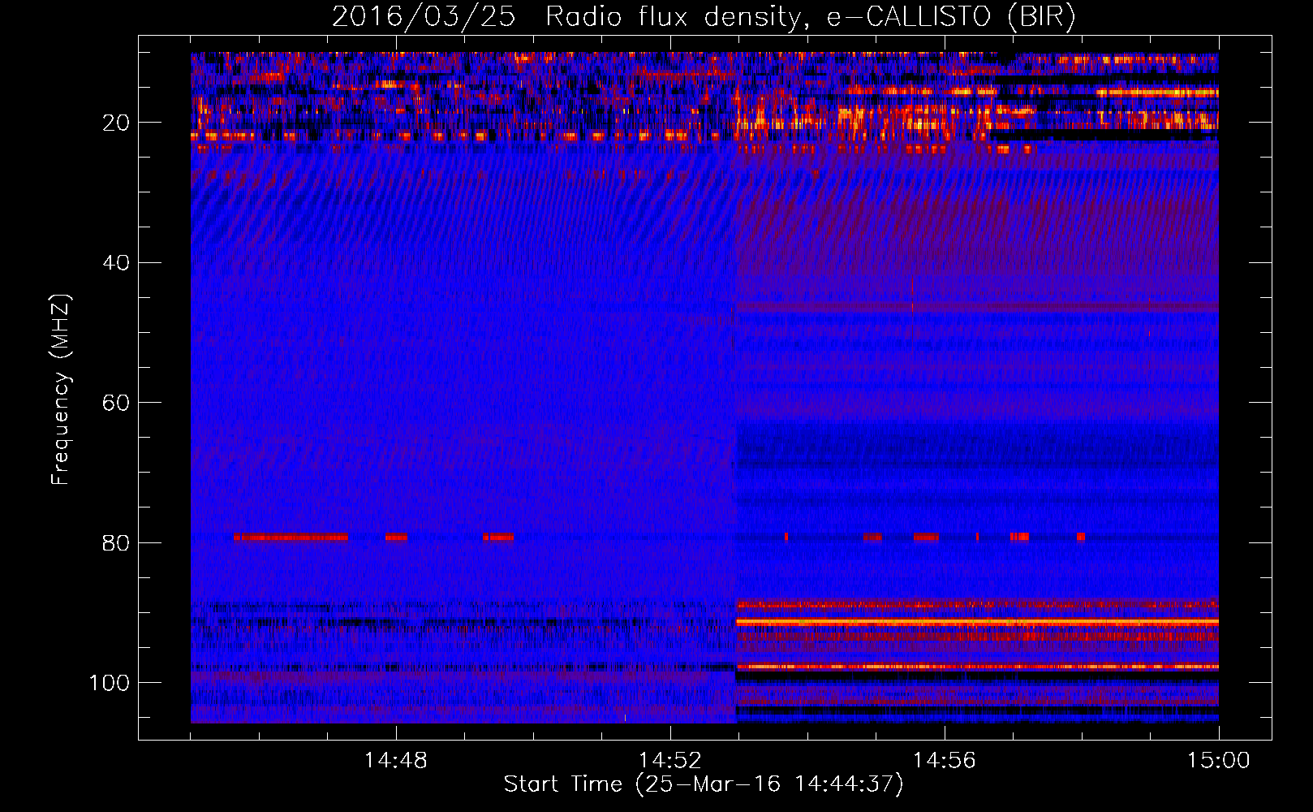Image resolution: width=1313 pixels, height=812 pixels.
Task: Click the long red 80 MHz burst segment
Action: tap(291, 537)
